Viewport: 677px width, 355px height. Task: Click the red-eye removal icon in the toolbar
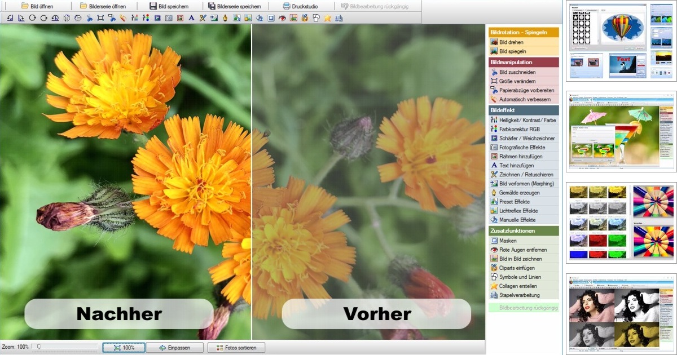[x=283, y=18]
